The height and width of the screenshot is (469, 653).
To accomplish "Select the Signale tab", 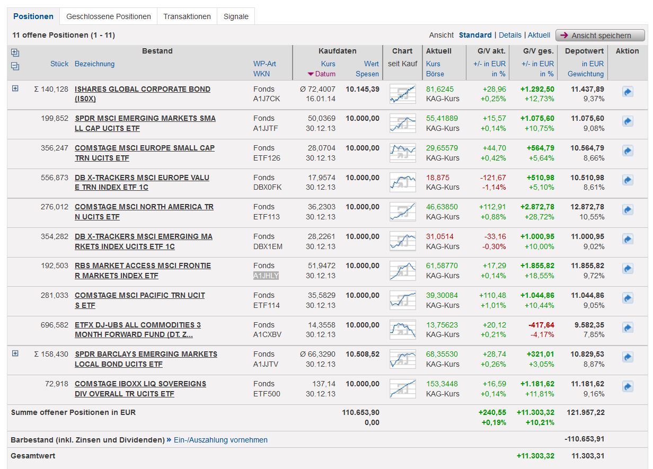I will tap(236, 16).
